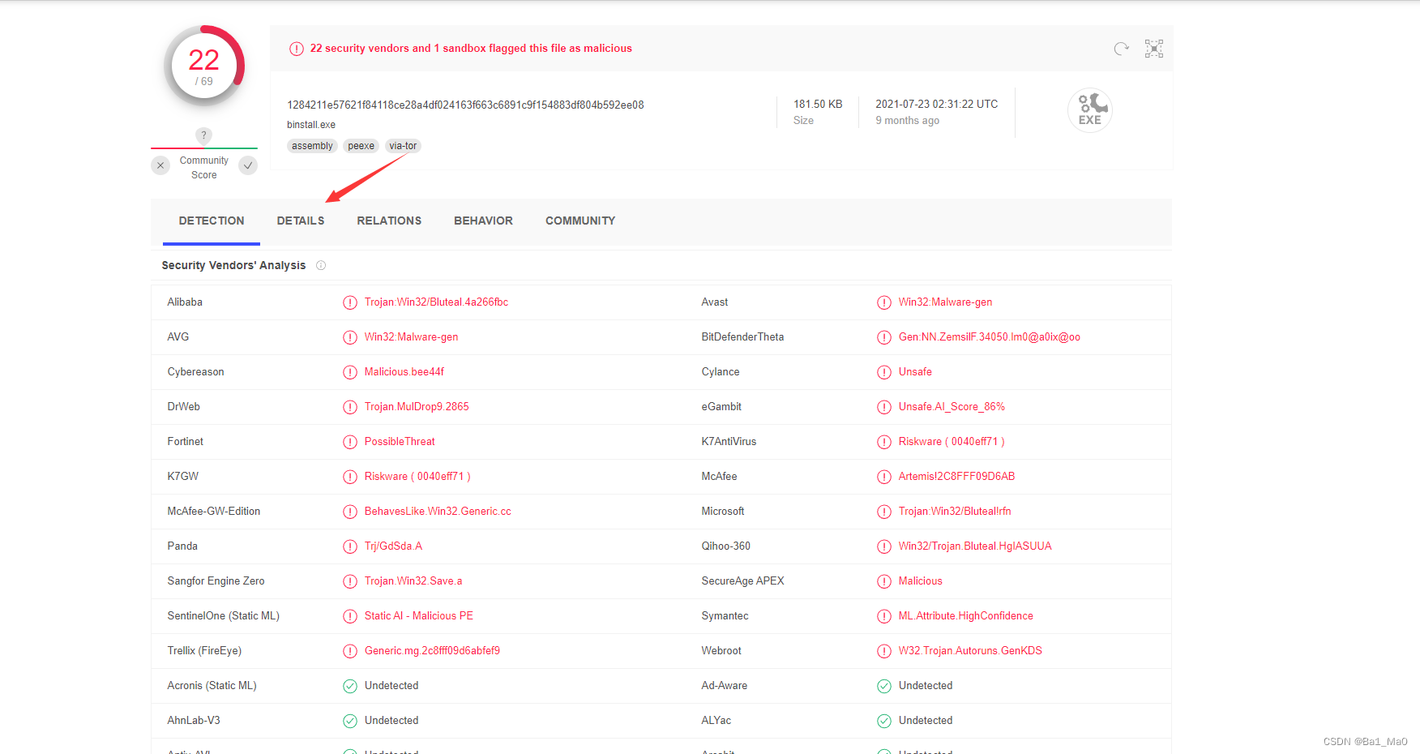Click the ML.Attribute.HighConfidence result

(x=966, y=615)
